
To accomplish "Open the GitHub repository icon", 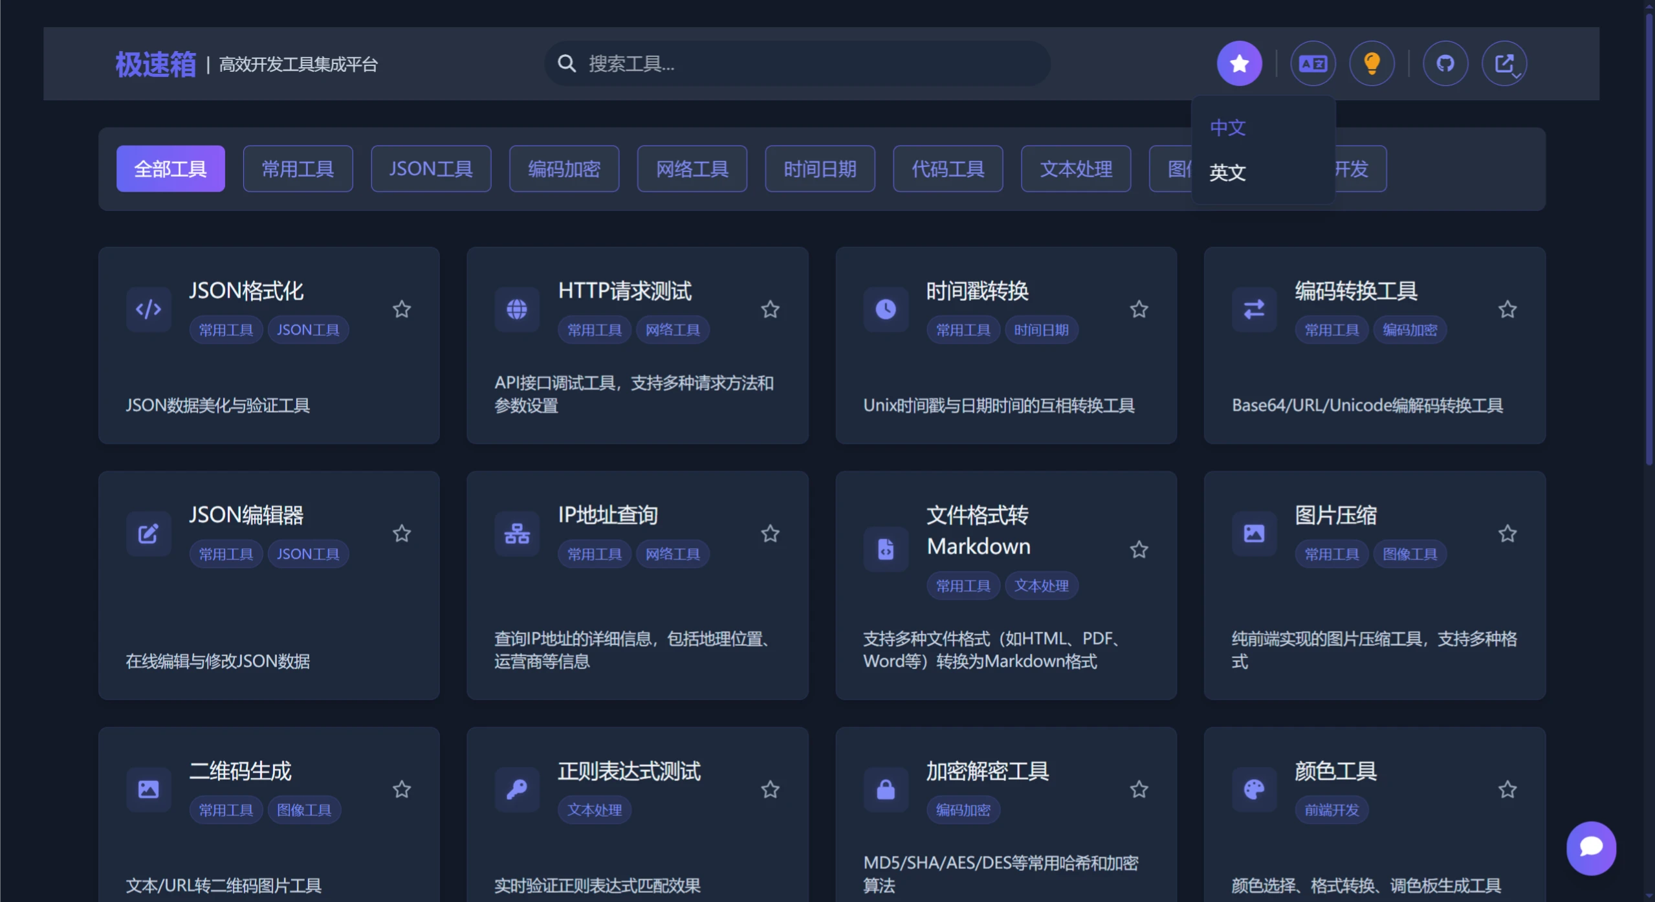I will tap(1445, 63).
